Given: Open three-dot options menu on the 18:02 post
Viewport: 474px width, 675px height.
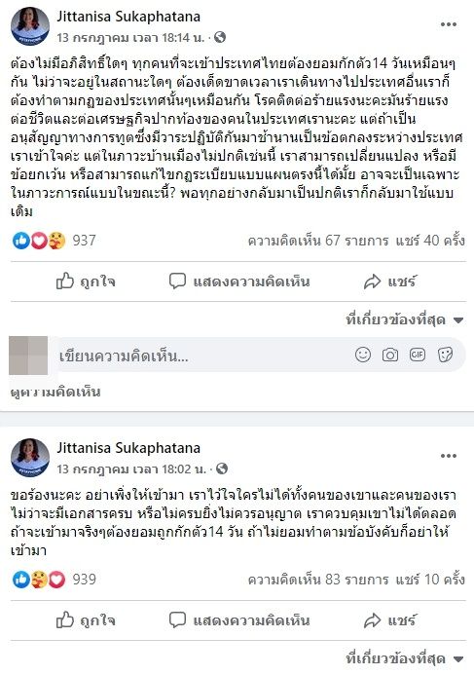Looking at the screenshot, I should point(448,456).
